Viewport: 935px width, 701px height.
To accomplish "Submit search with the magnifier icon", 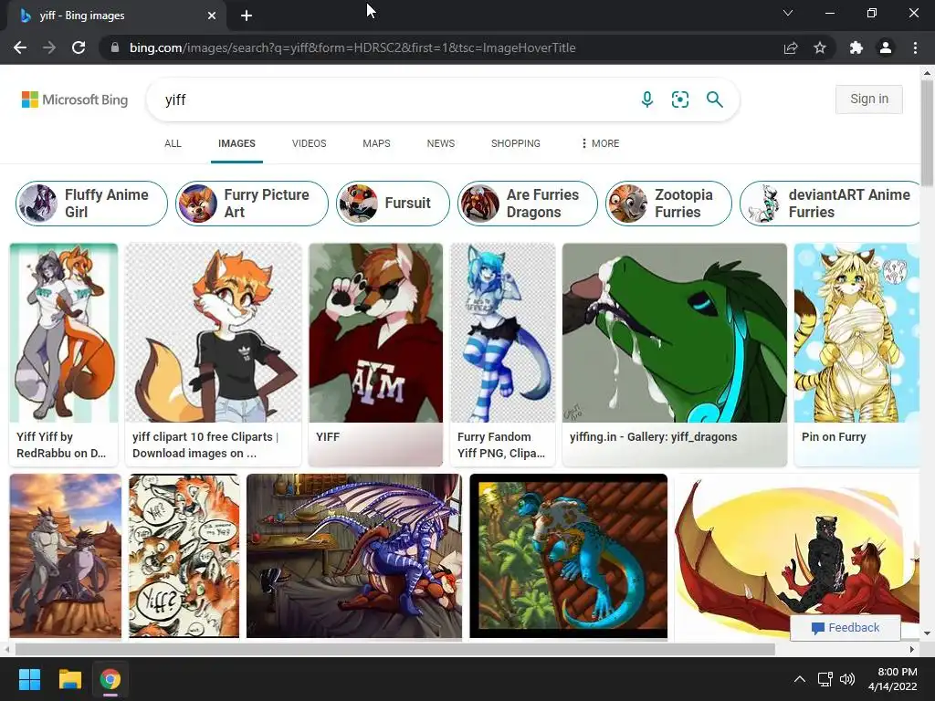I will (714, 99).
